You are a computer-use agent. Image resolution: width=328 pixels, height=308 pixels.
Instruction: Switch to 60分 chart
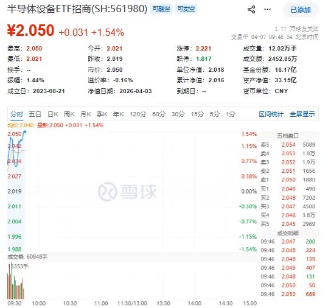tap(159, 114)
